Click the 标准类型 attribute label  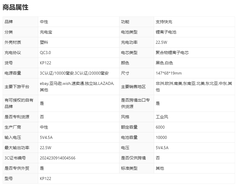coord(129,168)
